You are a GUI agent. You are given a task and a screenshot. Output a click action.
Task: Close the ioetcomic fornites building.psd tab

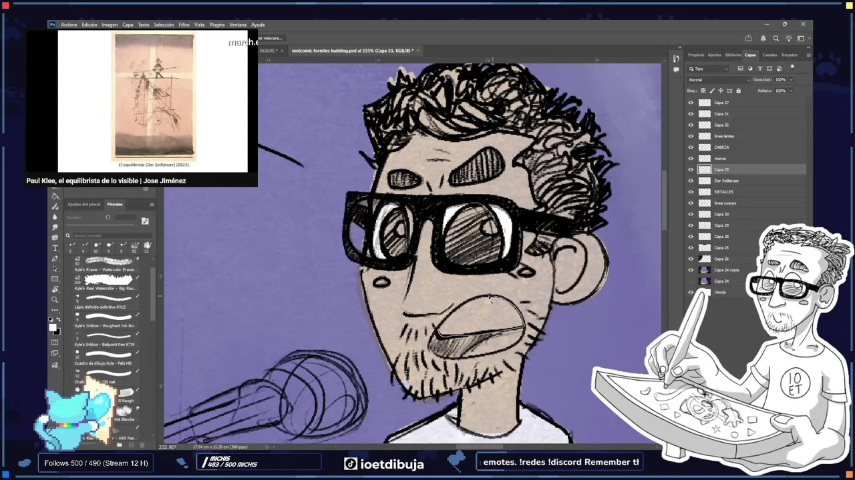[x=419, y=51]
